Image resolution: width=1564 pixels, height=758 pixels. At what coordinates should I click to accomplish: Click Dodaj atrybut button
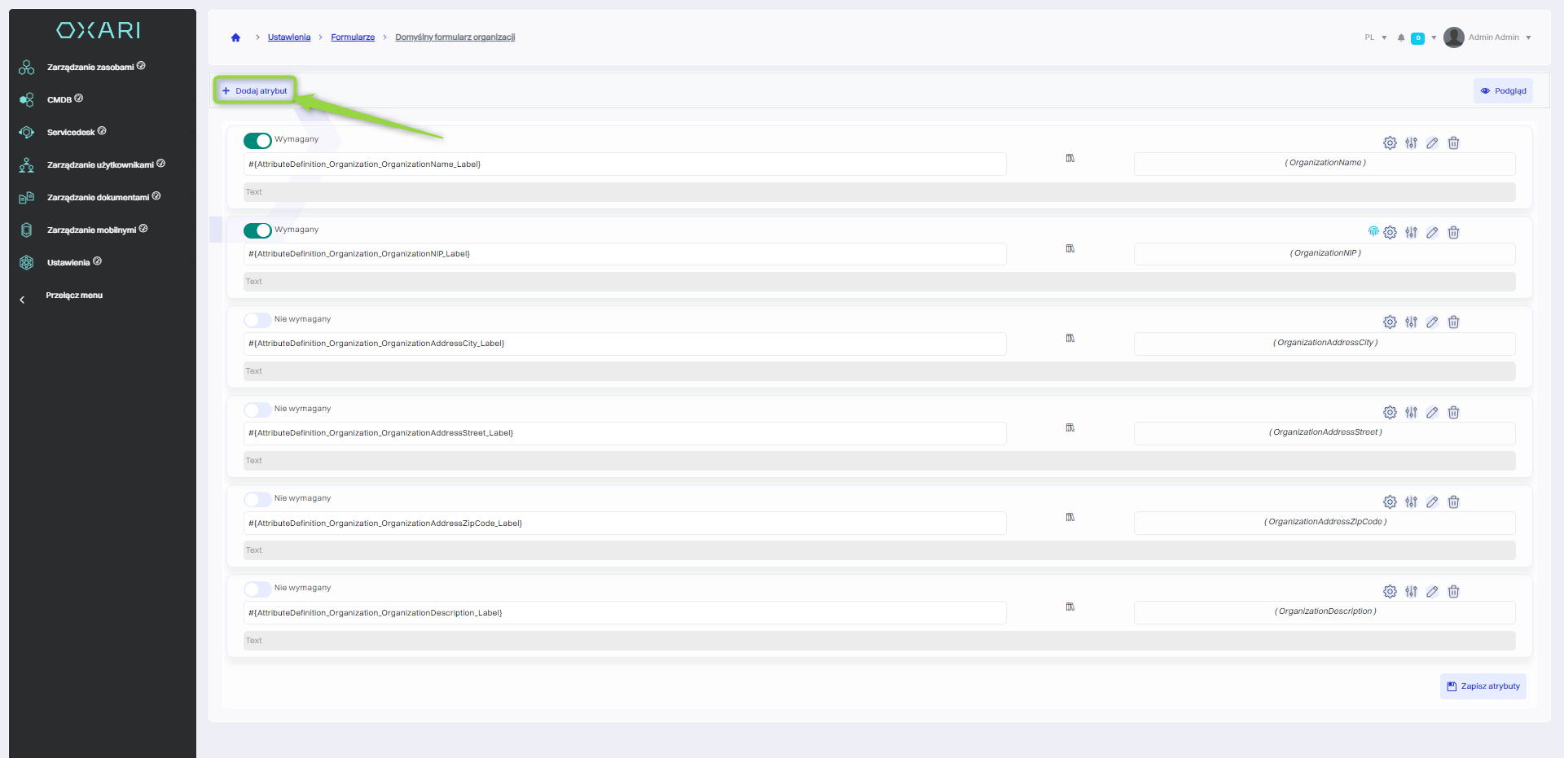pos(255,90)
